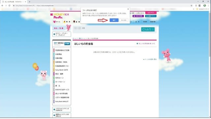Close the resubmission dialog with the X
This screenshot has height=119, width=211.
click(128, 9)
